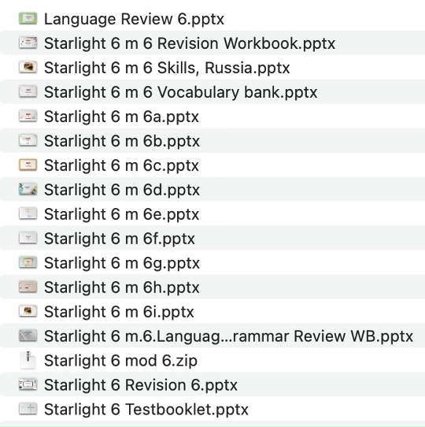Click the Revision Workbook.pptx file thumbnail icon
This screenshot has height=427, width=425.
pos(28,43)
